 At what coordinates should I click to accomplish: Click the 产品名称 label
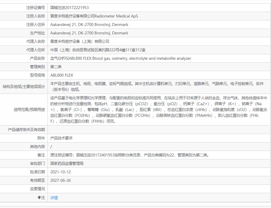pyautogui.click(x=38, y=58)
